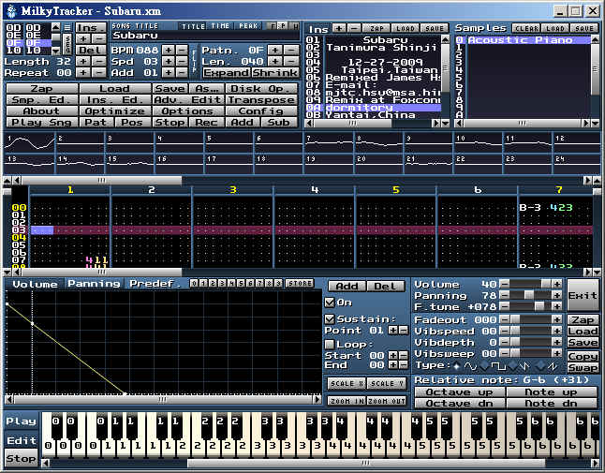Open the Predef. envelope tab
The width and height of the screenshot is (605, 473).
coord(155,284)
